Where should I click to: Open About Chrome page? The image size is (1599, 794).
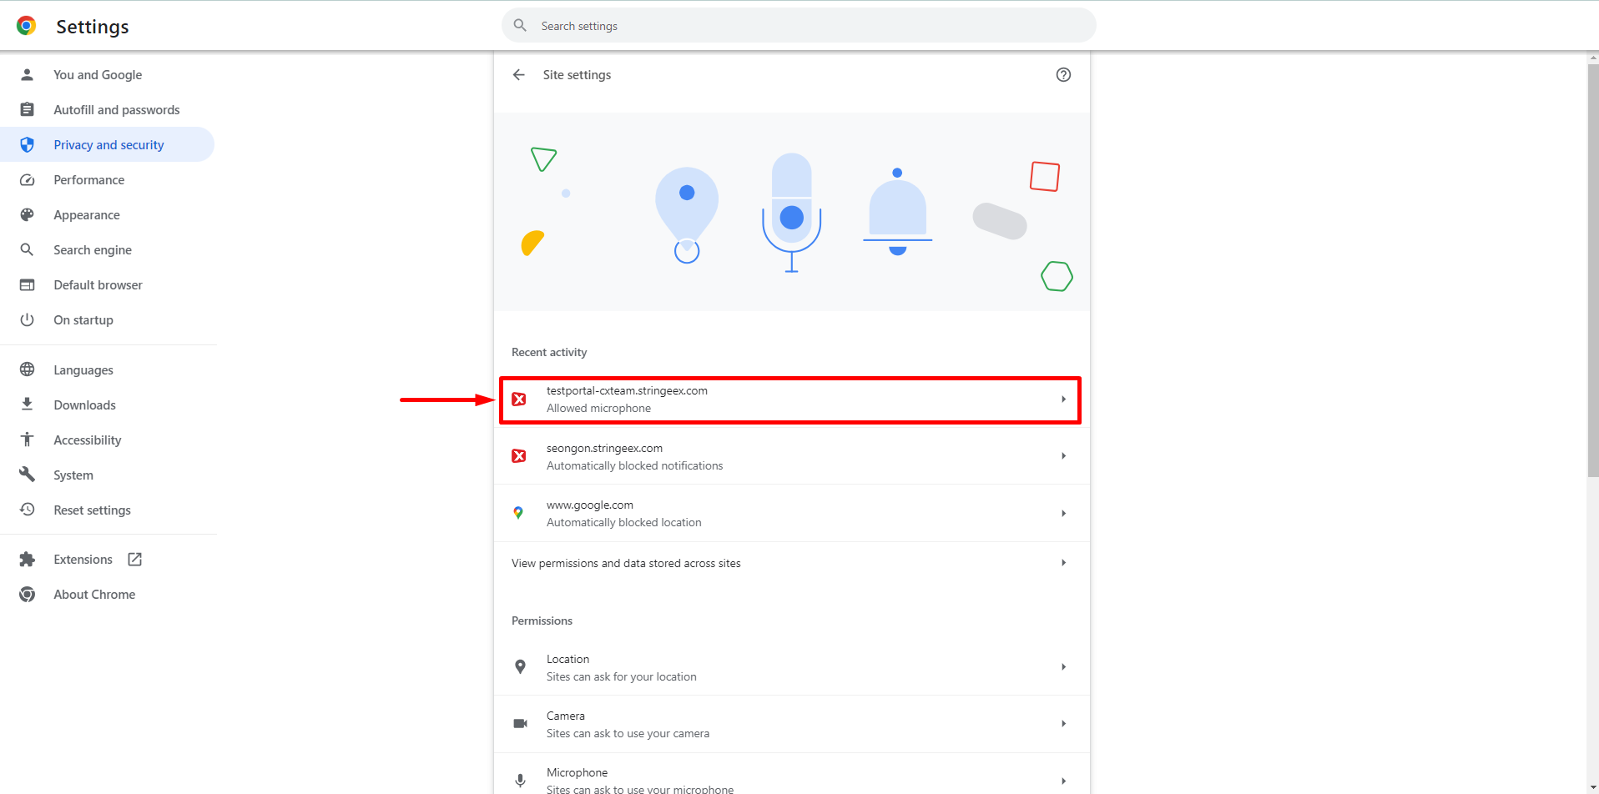click(94, 595)
